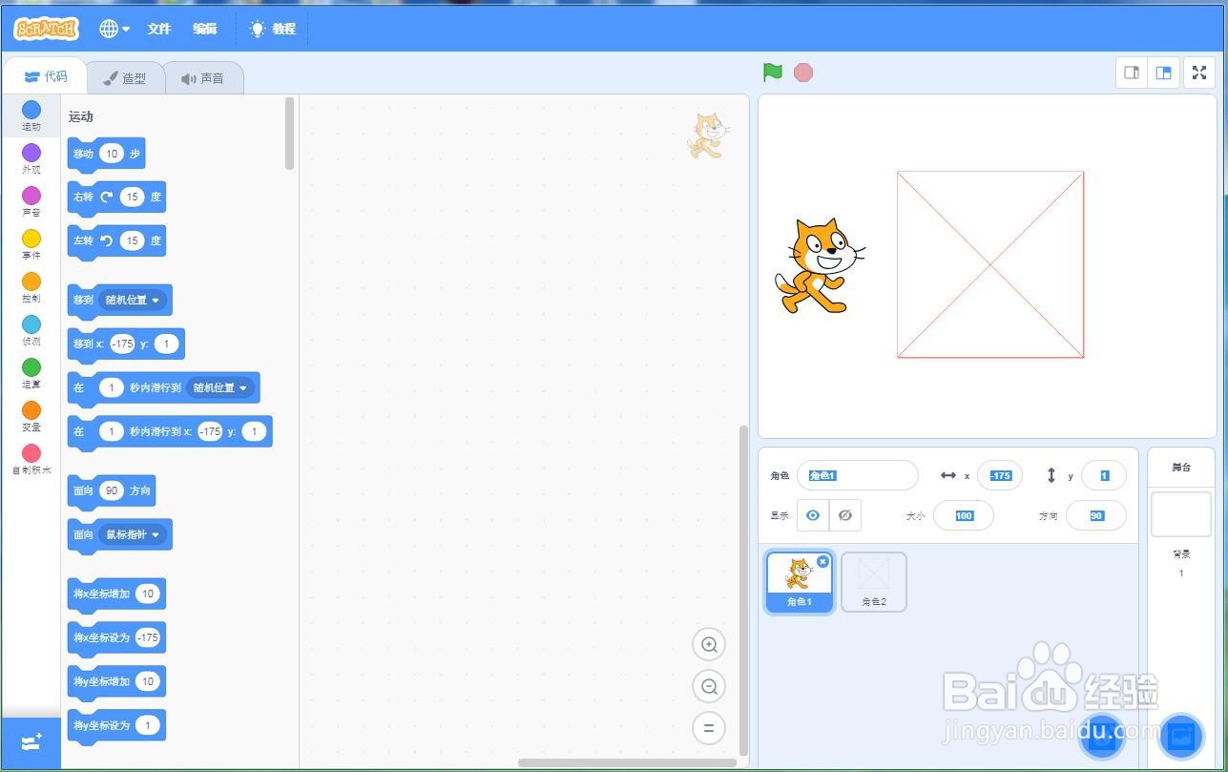Open 随机位置 dropdown in 移到 block
1228x772 pixels.
point(133,300)
